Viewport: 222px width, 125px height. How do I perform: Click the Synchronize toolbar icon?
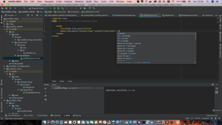[x=10, y=8]
